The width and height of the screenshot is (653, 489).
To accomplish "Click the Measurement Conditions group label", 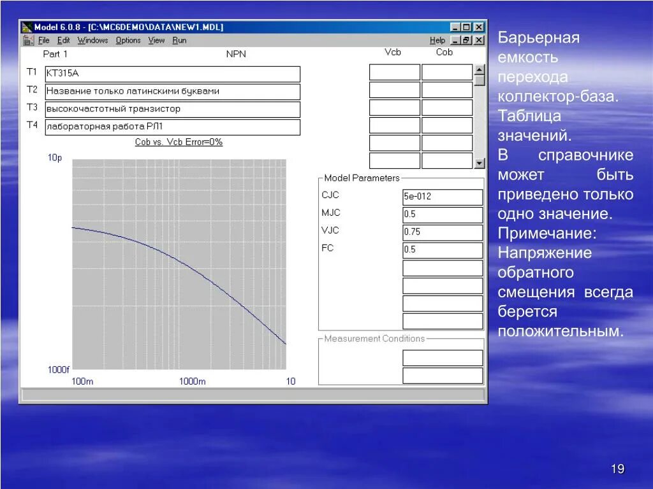I will 374,339.
